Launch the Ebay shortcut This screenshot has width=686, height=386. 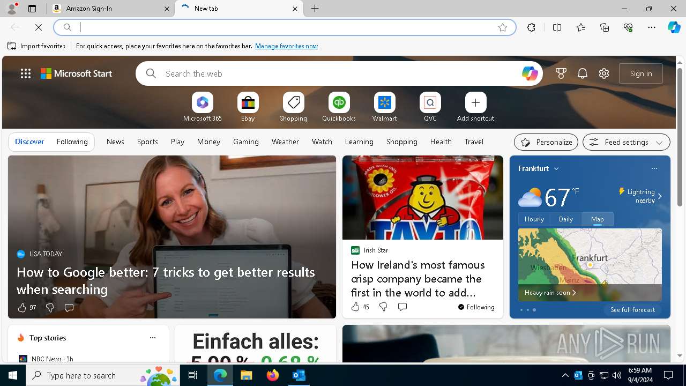click(x=248, y=102)
